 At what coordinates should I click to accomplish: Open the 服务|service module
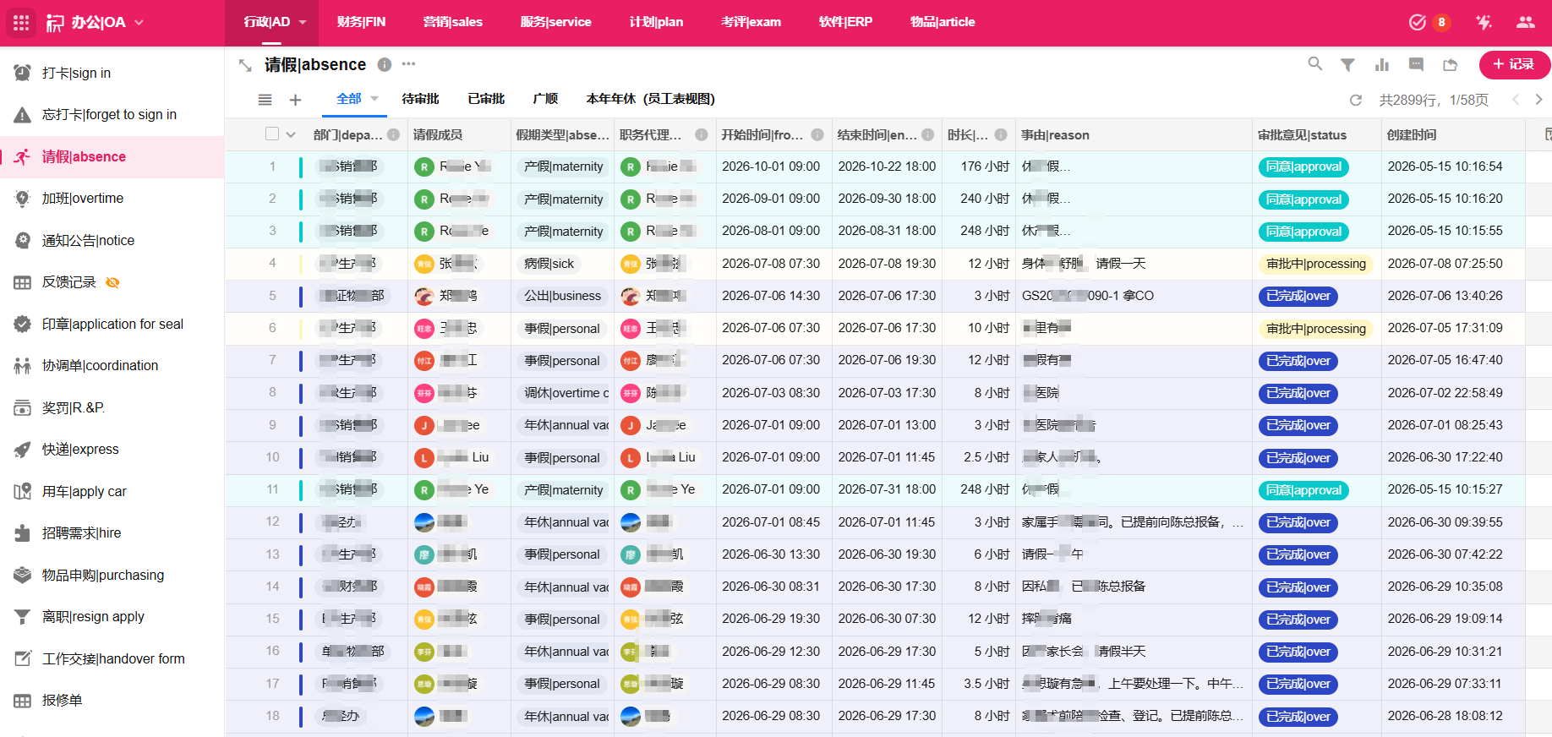[x=555, y=22]
